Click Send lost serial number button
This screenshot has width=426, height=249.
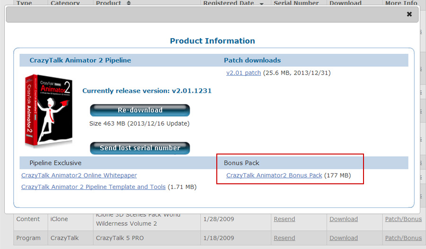pos(140,148)
